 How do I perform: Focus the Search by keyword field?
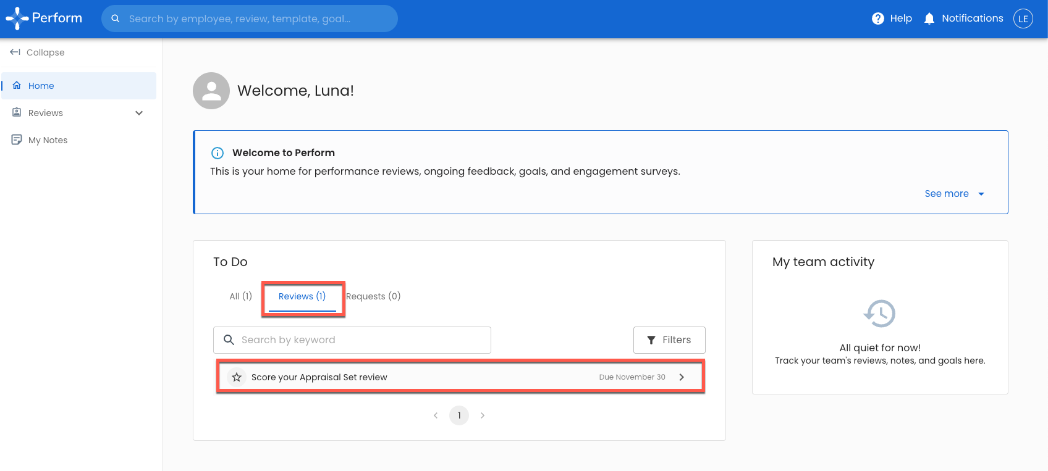tap(352, 340)
